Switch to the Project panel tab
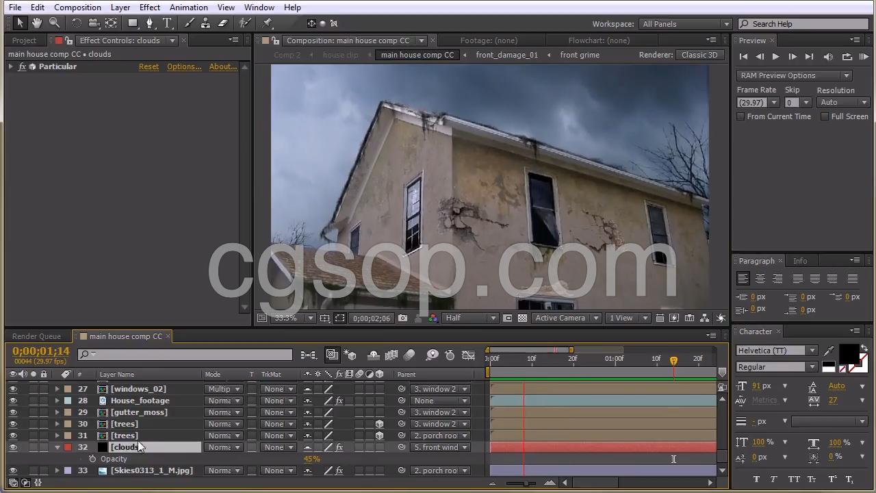The image size is (876, 493). pos(24,40)
